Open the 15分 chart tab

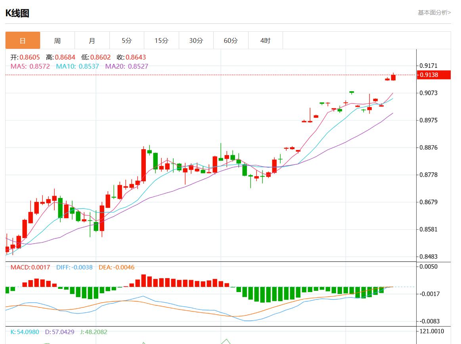click(161, 40)
